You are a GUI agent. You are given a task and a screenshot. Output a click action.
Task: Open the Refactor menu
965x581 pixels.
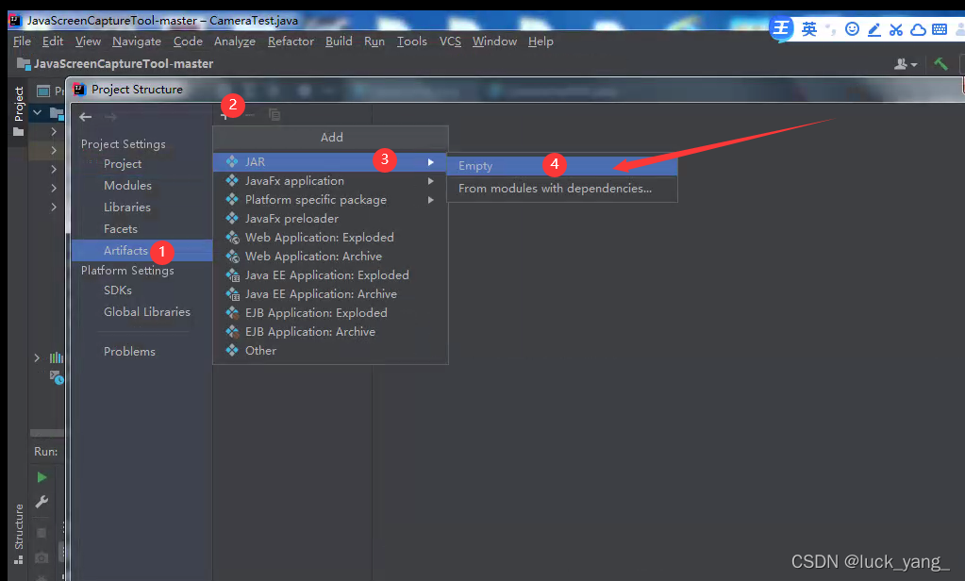pyautogui.click(x=291, y=41)
